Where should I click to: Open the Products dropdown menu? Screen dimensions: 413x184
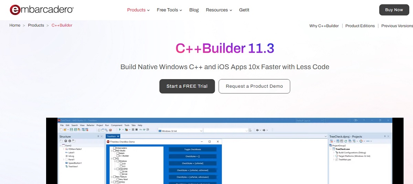click(x=138, y=10)
